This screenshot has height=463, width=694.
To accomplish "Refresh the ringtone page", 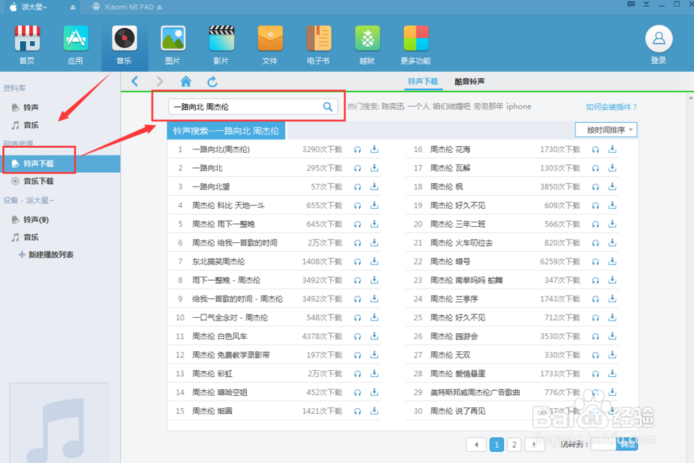I will tap(212, 81).
